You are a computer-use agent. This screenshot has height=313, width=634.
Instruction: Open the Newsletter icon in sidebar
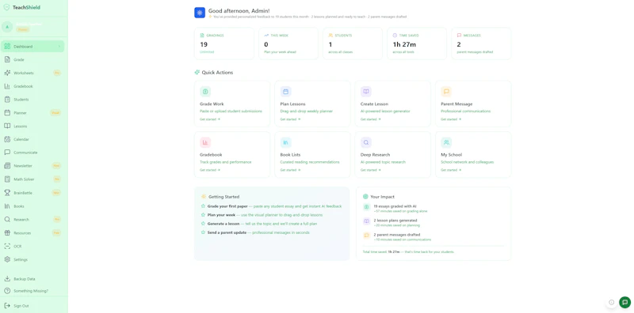tap(7, 166)
